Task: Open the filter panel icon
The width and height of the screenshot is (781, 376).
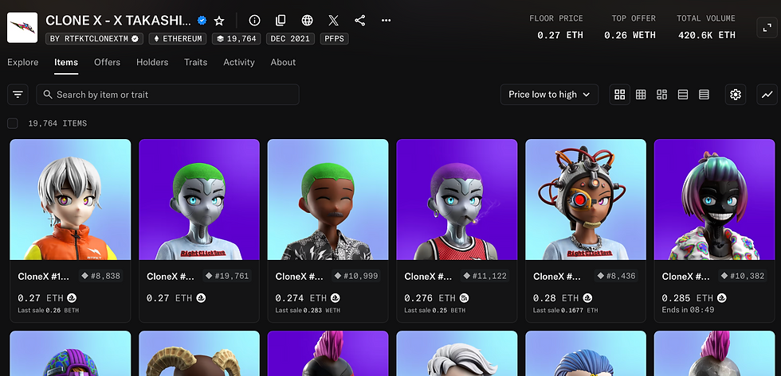Action: (18, 95)
